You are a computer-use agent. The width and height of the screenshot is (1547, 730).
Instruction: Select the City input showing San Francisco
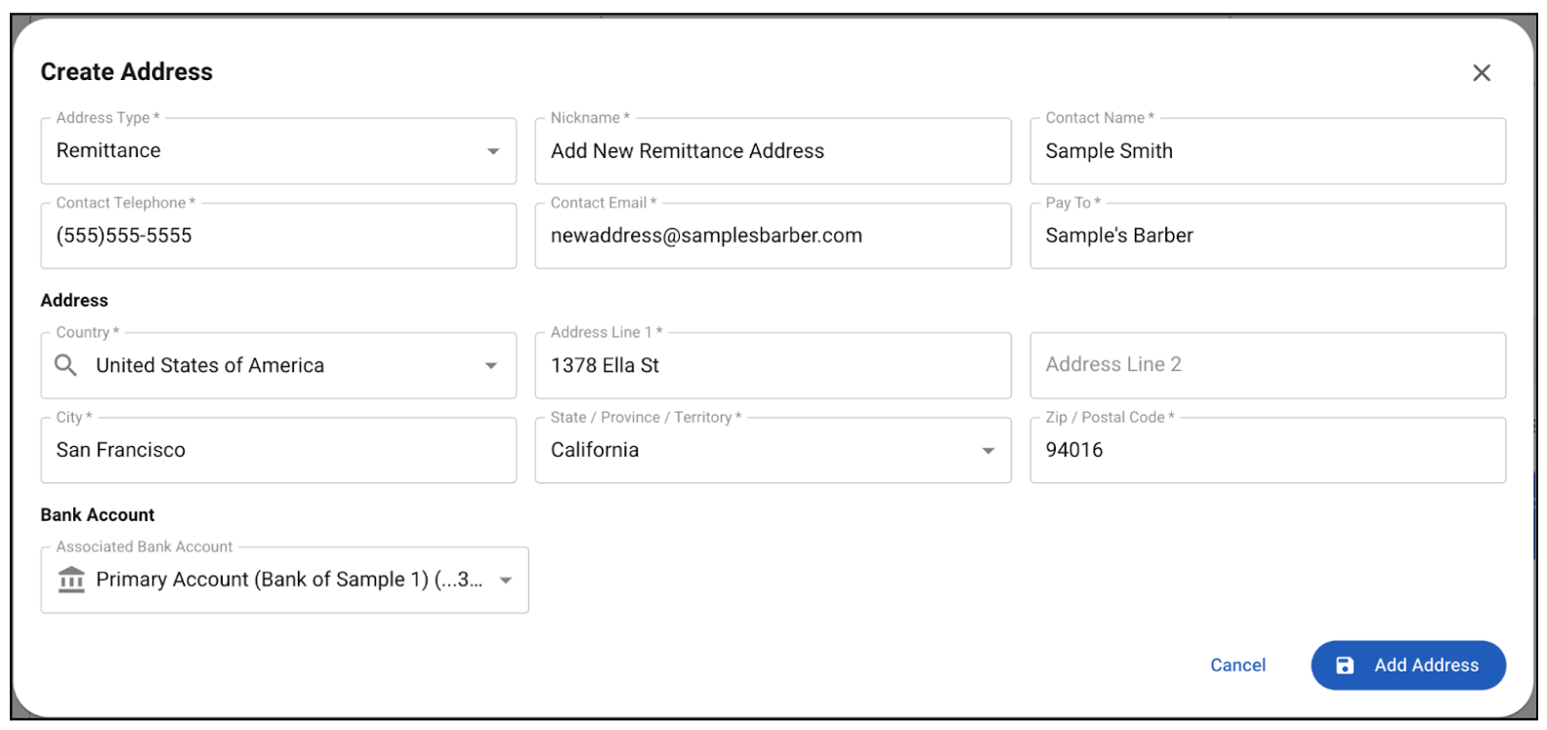click(x=277, y=450)
